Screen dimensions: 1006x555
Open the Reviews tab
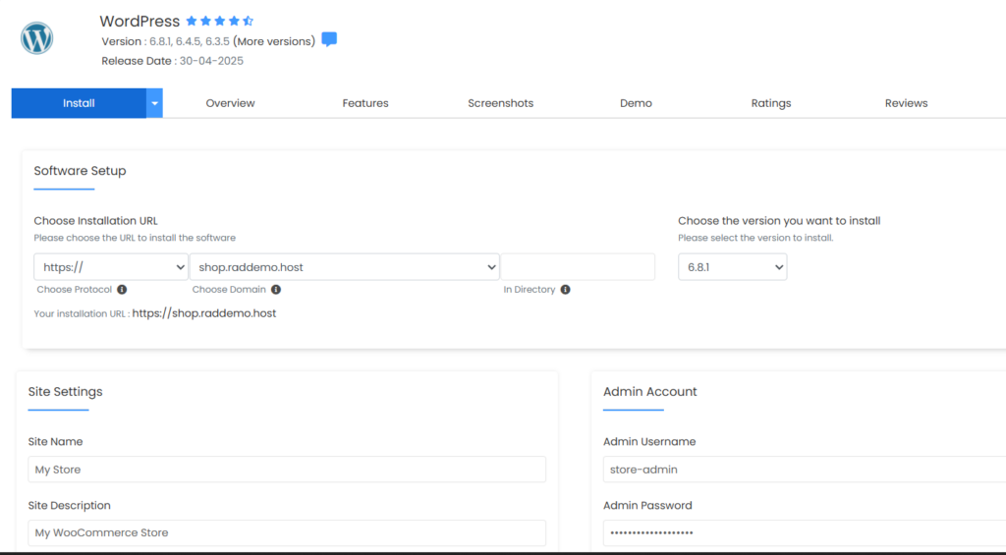point(906,103)
